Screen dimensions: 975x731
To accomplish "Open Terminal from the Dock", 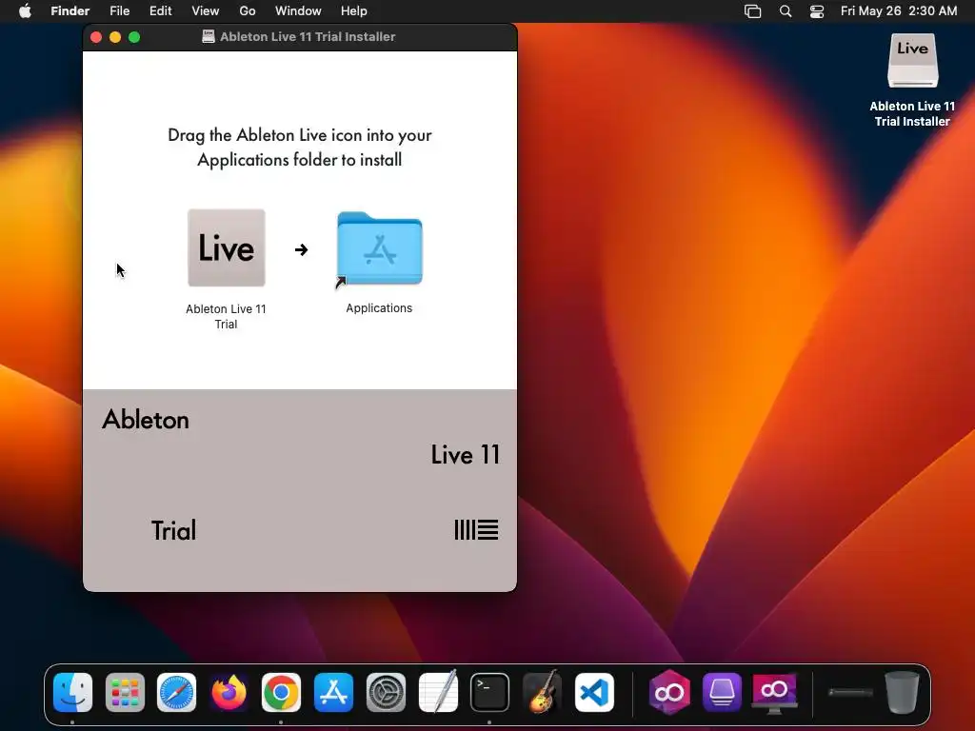I will click(x=490, y=693).
